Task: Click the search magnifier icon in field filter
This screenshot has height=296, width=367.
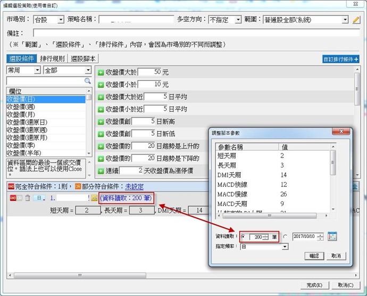Action: [88, 81]
